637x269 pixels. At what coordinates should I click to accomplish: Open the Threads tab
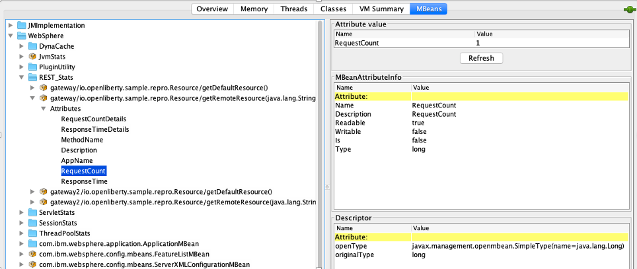coord(293,9)
